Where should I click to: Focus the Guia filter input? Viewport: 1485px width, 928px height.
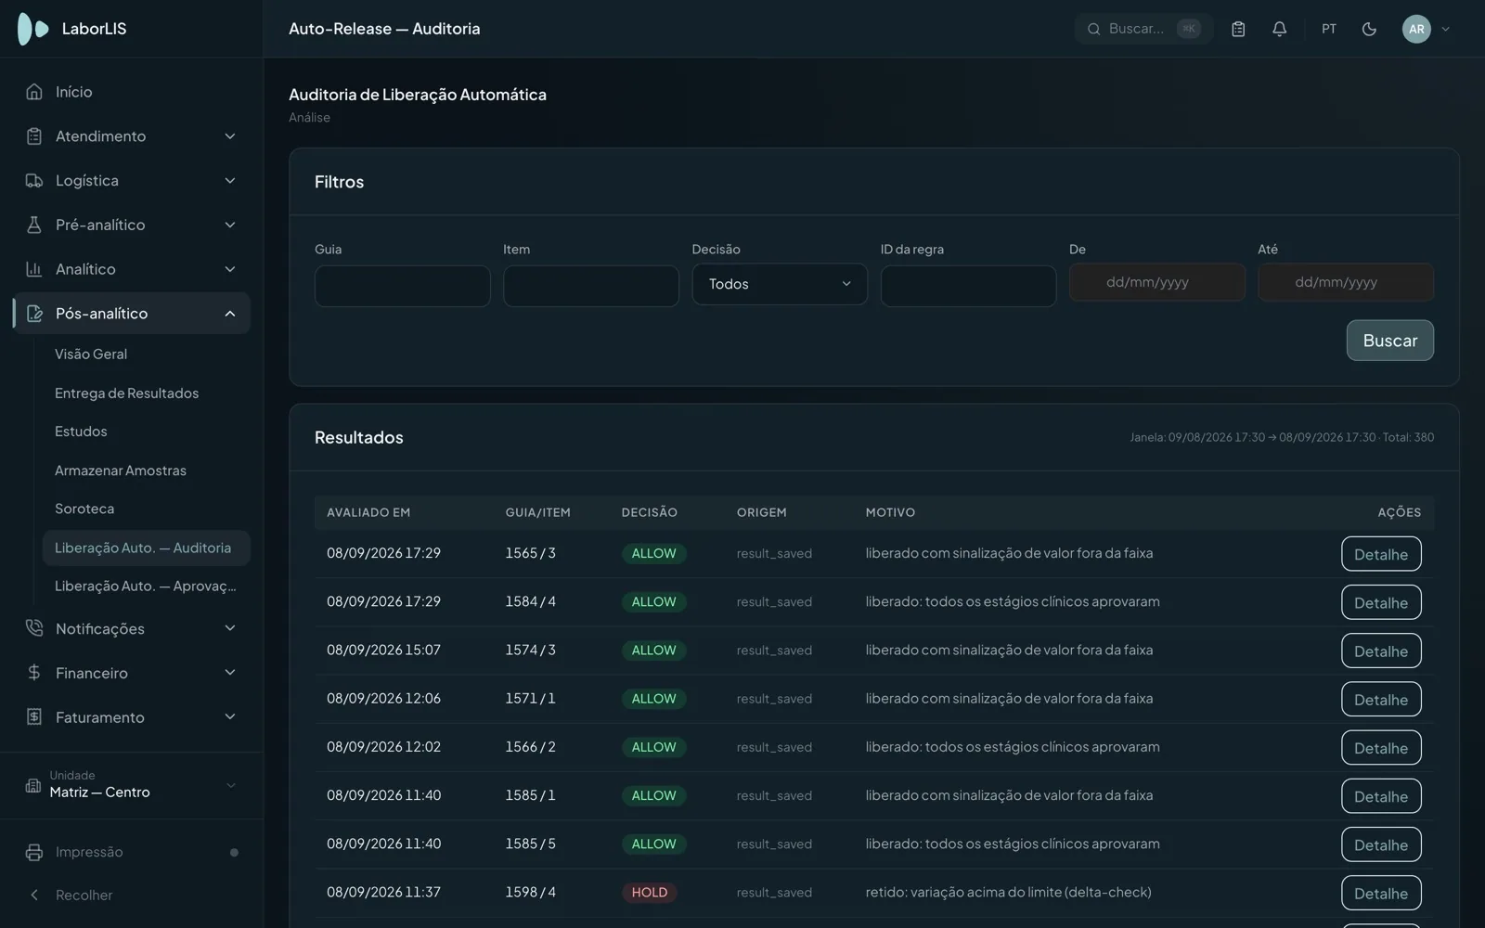(403, 286)
